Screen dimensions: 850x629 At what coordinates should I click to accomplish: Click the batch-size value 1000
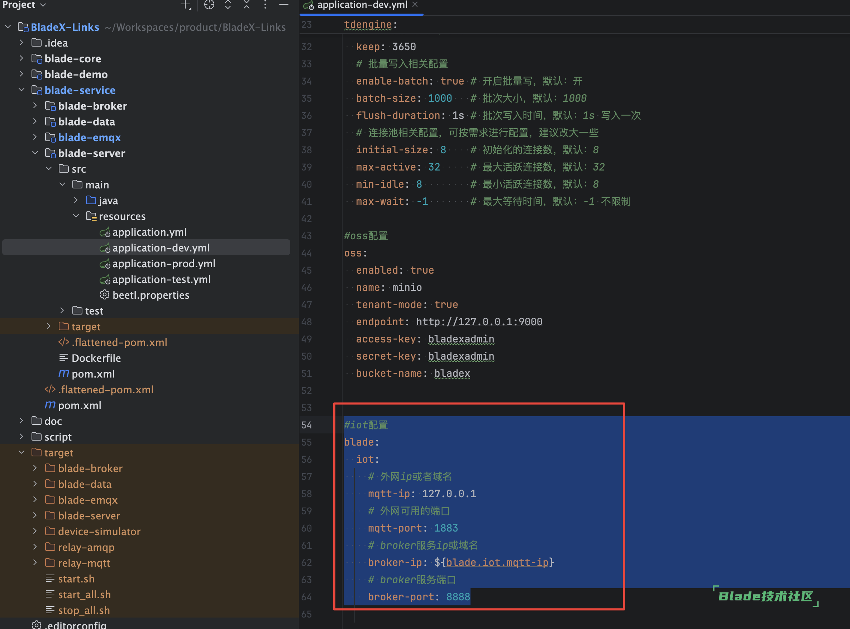pos(440,98)
